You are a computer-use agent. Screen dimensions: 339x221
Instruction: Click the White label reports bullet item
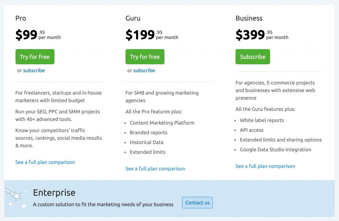262,120
